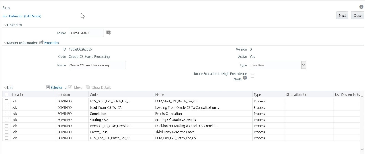Click the Properties icon in Master Information

(41, 43)
